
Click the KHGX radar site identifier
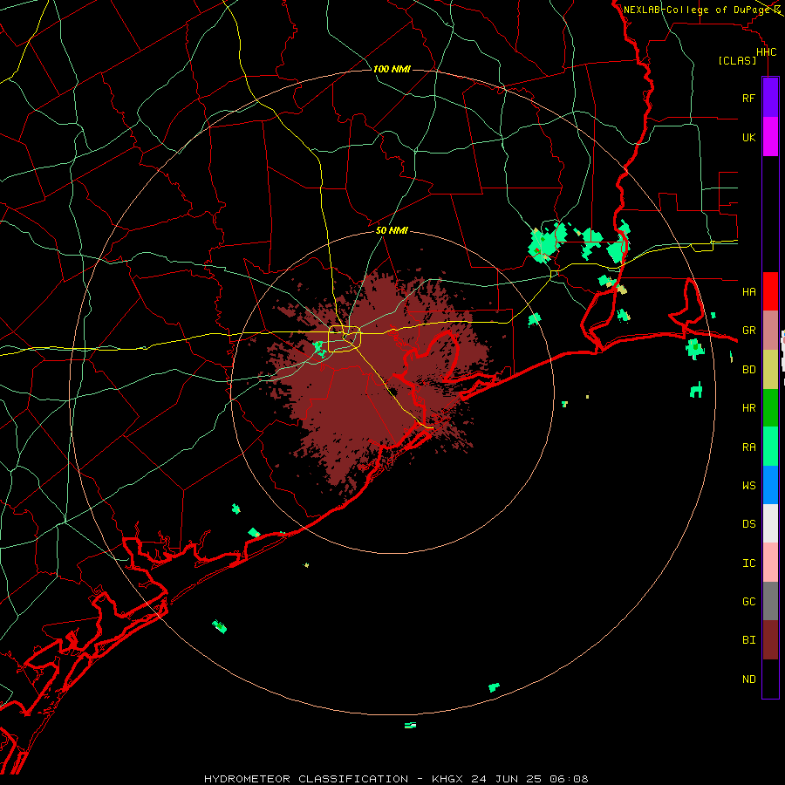tap(447, 779)
